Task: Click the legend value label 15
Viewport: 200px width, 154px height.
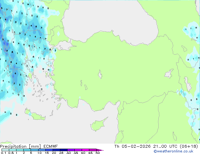Action: (x=46, y=153)
